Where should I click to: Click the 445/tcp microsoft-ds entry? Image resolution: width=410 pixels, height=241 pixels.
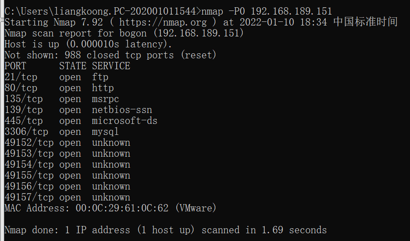tap(81, 121)
